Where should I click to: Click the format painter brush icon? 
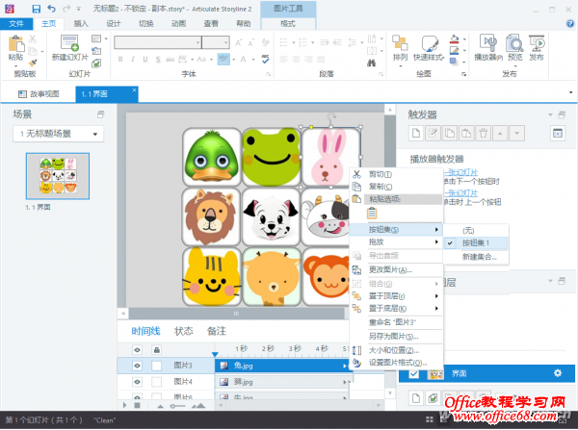pyautogui.click(x=33, y=63)
